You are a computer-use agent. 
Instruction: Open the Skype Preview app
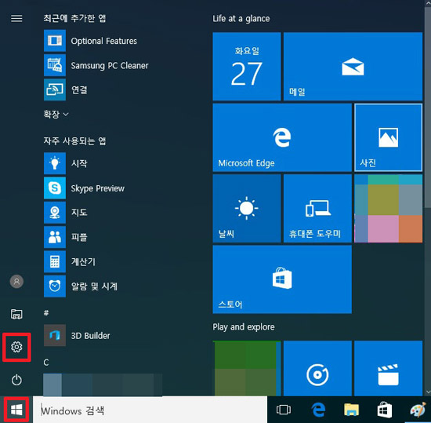pos(84,188)
